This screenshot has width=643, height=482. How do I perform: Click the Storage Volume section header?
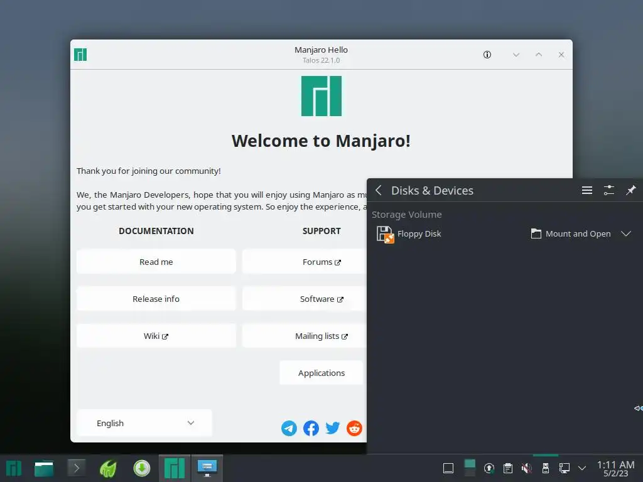(407, 215)
